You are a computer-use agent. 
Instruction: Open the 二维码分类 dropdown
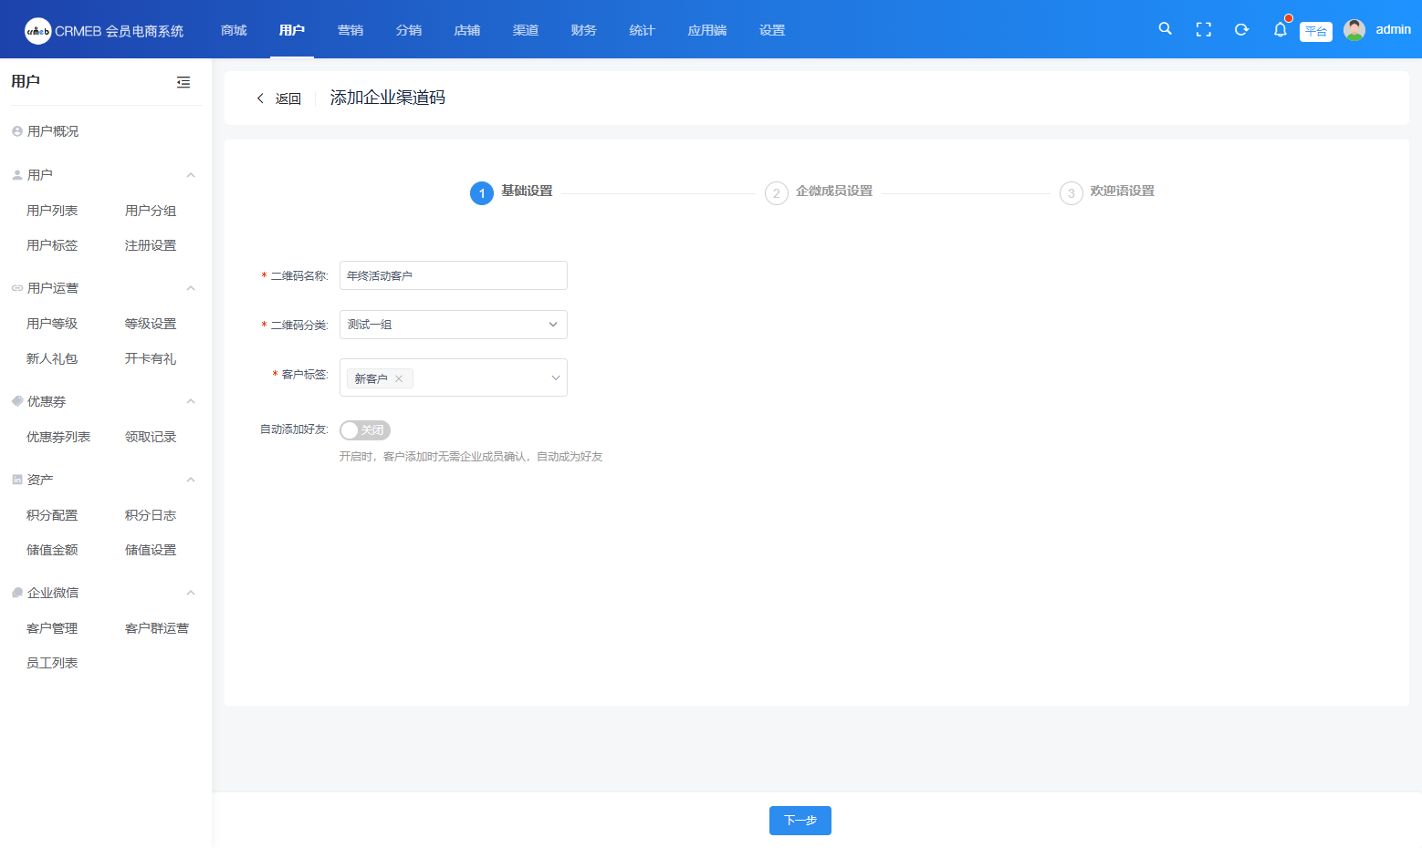tap(453, 325)
